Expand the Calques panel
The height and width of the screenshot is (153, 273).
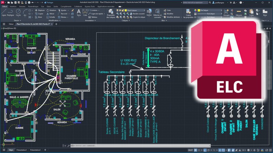click(x=126, y=20)
